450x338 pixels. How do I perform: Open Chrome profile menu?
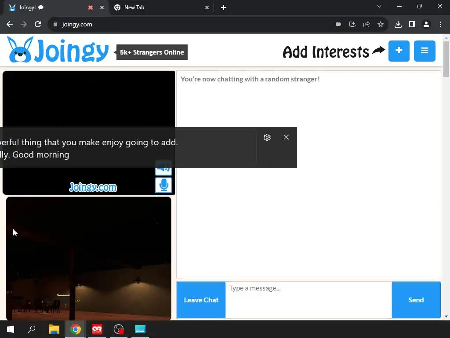coord(426,25)
